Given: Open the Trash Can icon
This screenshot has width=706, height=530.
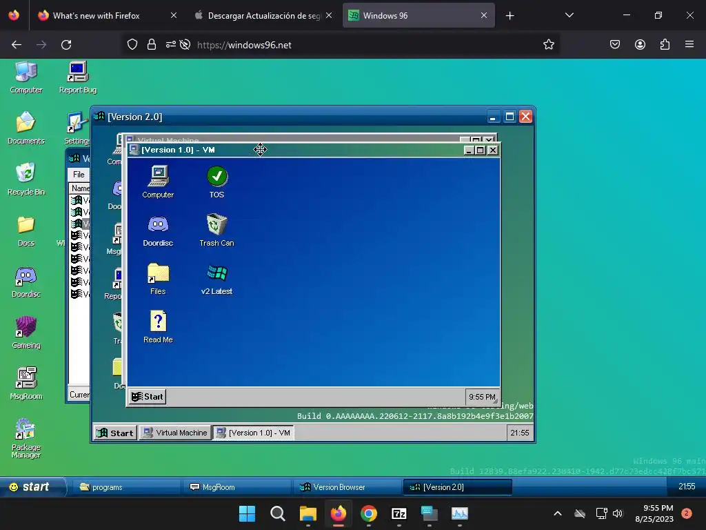Looking at the screenshot, I should (x=216, y=230).
